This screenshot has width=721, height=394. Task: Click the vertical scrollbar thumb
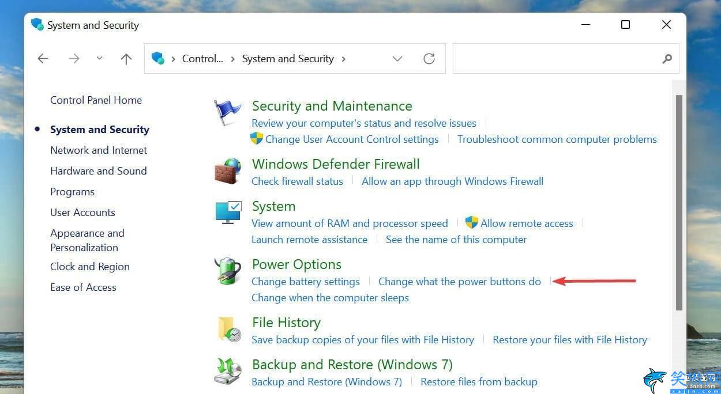click(679, 202)
